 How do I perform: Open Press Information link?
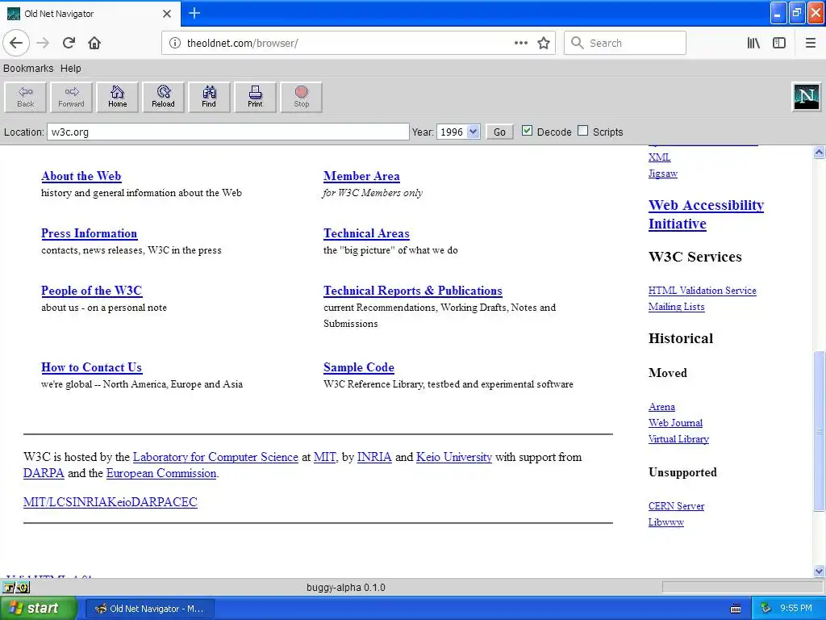click(x=89, y=233)
